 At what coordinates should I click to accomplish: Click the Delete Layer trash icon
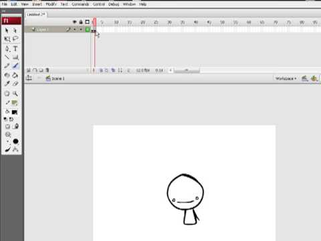(x=47, y=70)
